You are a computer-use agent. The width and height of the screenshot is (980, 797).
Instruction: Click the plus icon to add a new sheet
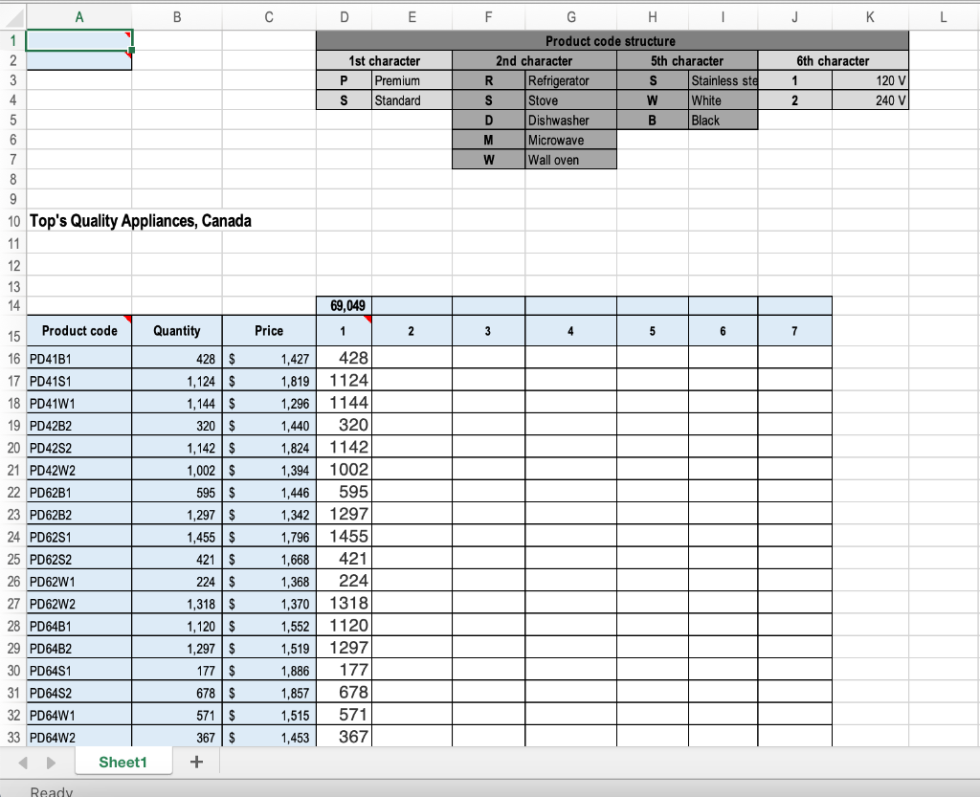[x=196, y=762]
